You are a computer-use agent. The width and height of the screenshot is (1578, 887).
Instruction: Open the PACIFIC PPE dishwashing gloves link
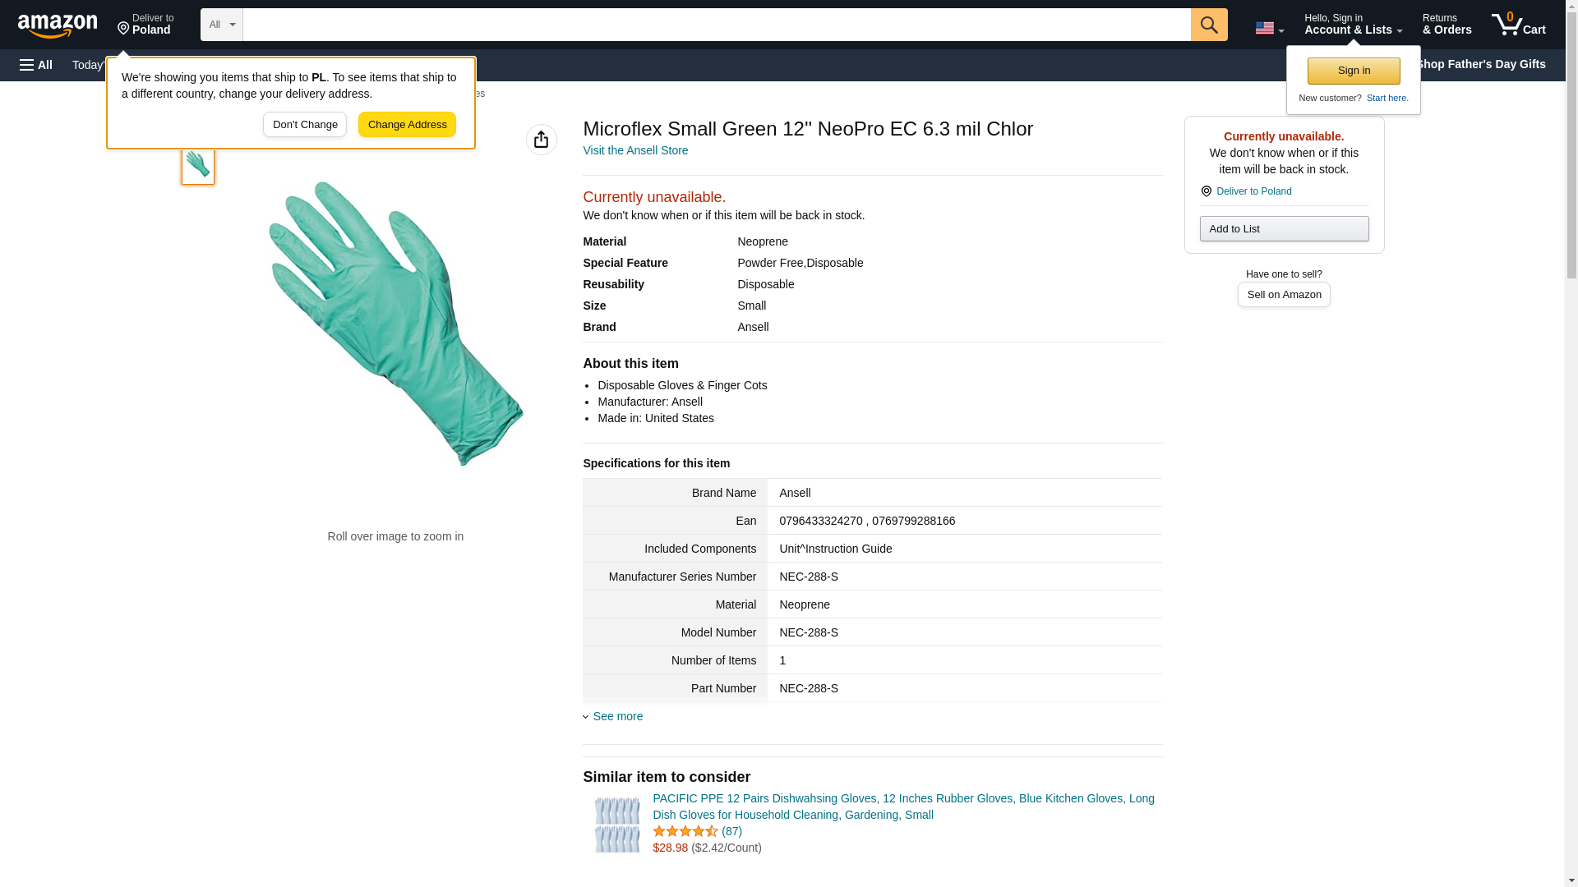[902, 807]
